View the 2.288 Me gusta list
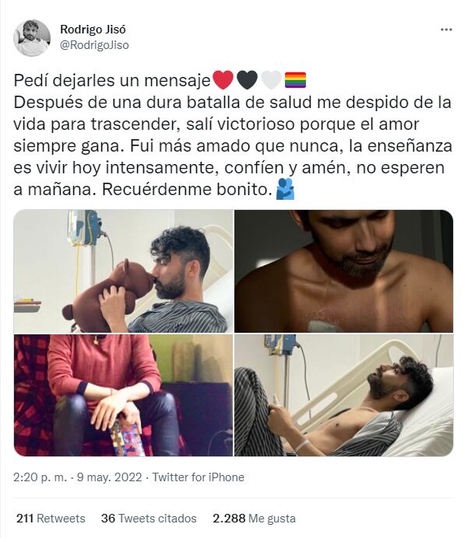This screenshot has width=464, height=538. (254, 518)
